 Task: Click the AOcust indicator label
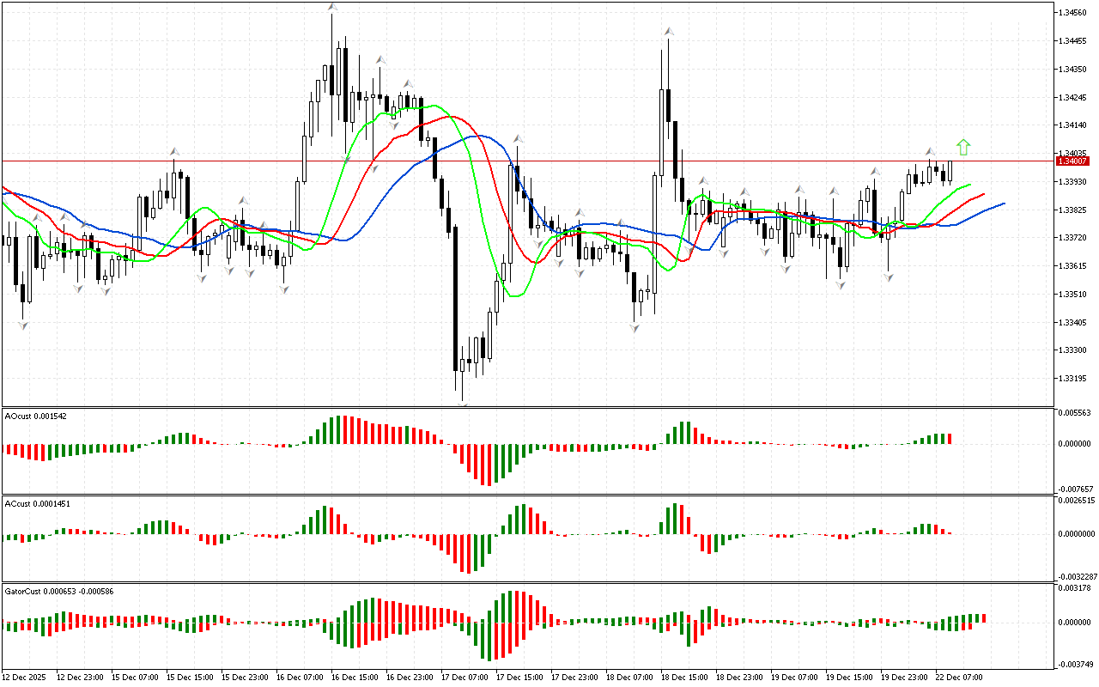(36, 416)
